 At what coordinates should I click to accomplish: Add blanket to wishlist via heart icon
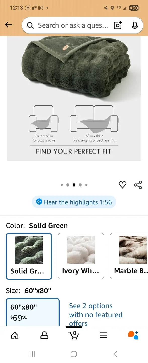122,185
